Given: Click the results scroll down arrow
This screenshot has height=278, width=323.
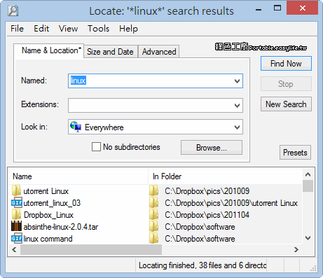Looking at the screenshot, I should tap(308, 238).
